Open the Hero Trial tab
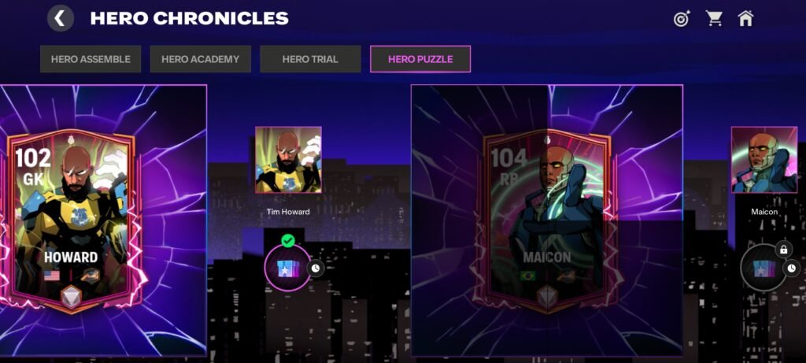Viewport: 806px width, 363px height. click(x=310, y=59)
